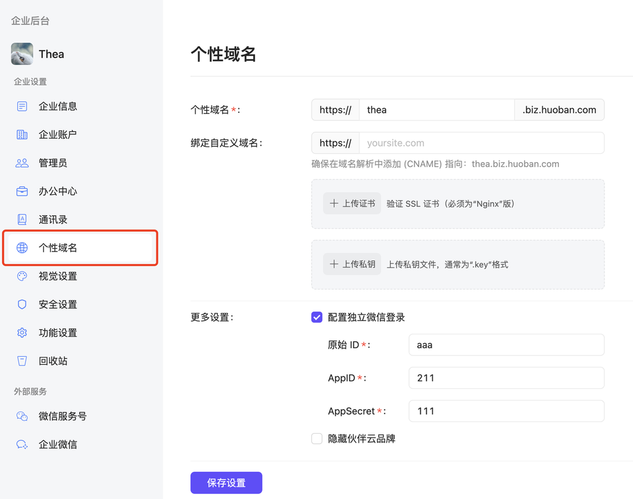Click the 办公中心 briefcase icon

point(22,191)
